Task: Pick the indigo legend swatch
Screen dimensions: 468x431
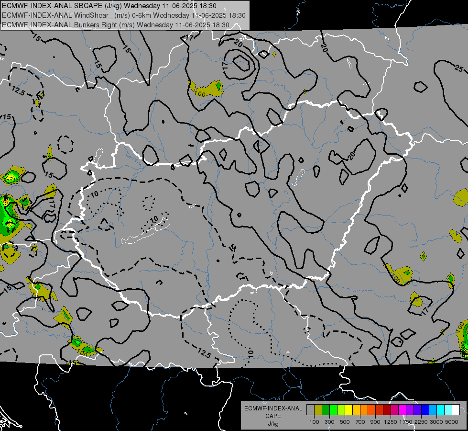Action: (x=417, y=410)
